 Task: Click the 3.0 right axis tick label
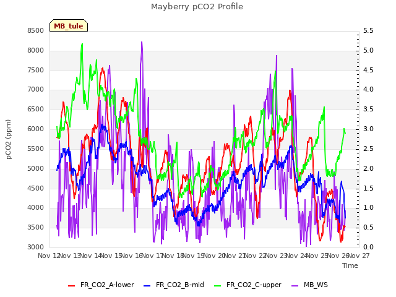click(x=368, y=129)
